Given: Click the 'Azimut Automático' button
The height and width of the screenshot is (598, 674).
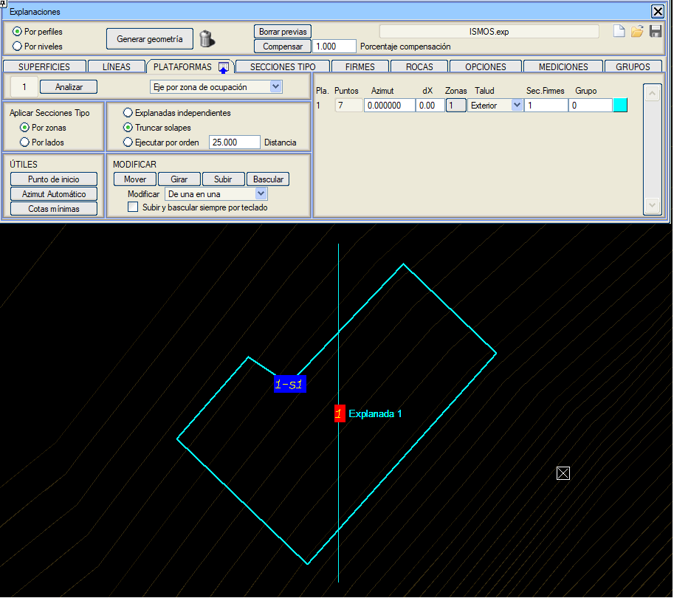Looking at the screenshot, I should tap(54, 194).
